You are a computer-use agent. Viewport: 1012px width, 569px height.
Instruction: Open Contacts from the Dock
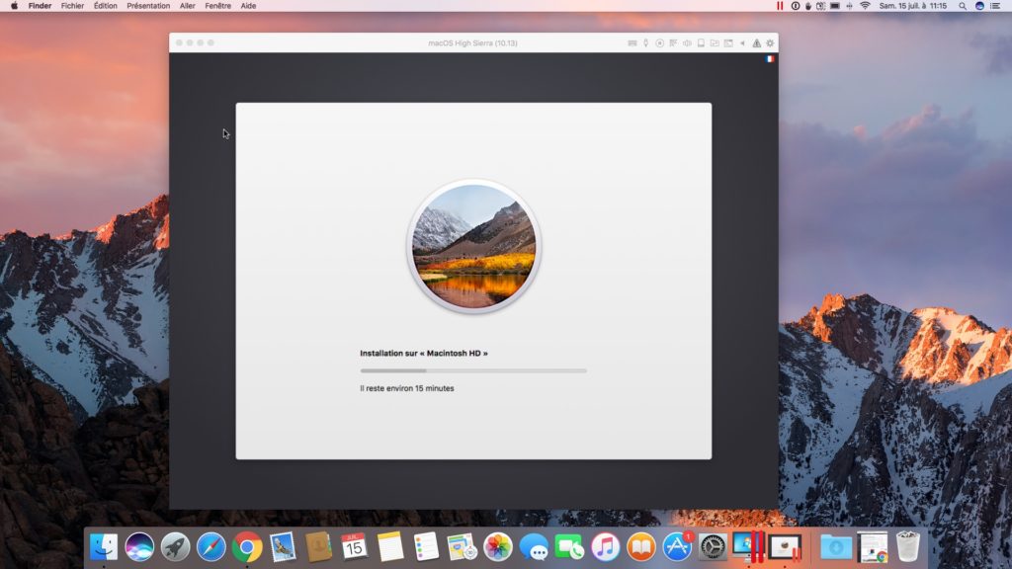[319, 547]
